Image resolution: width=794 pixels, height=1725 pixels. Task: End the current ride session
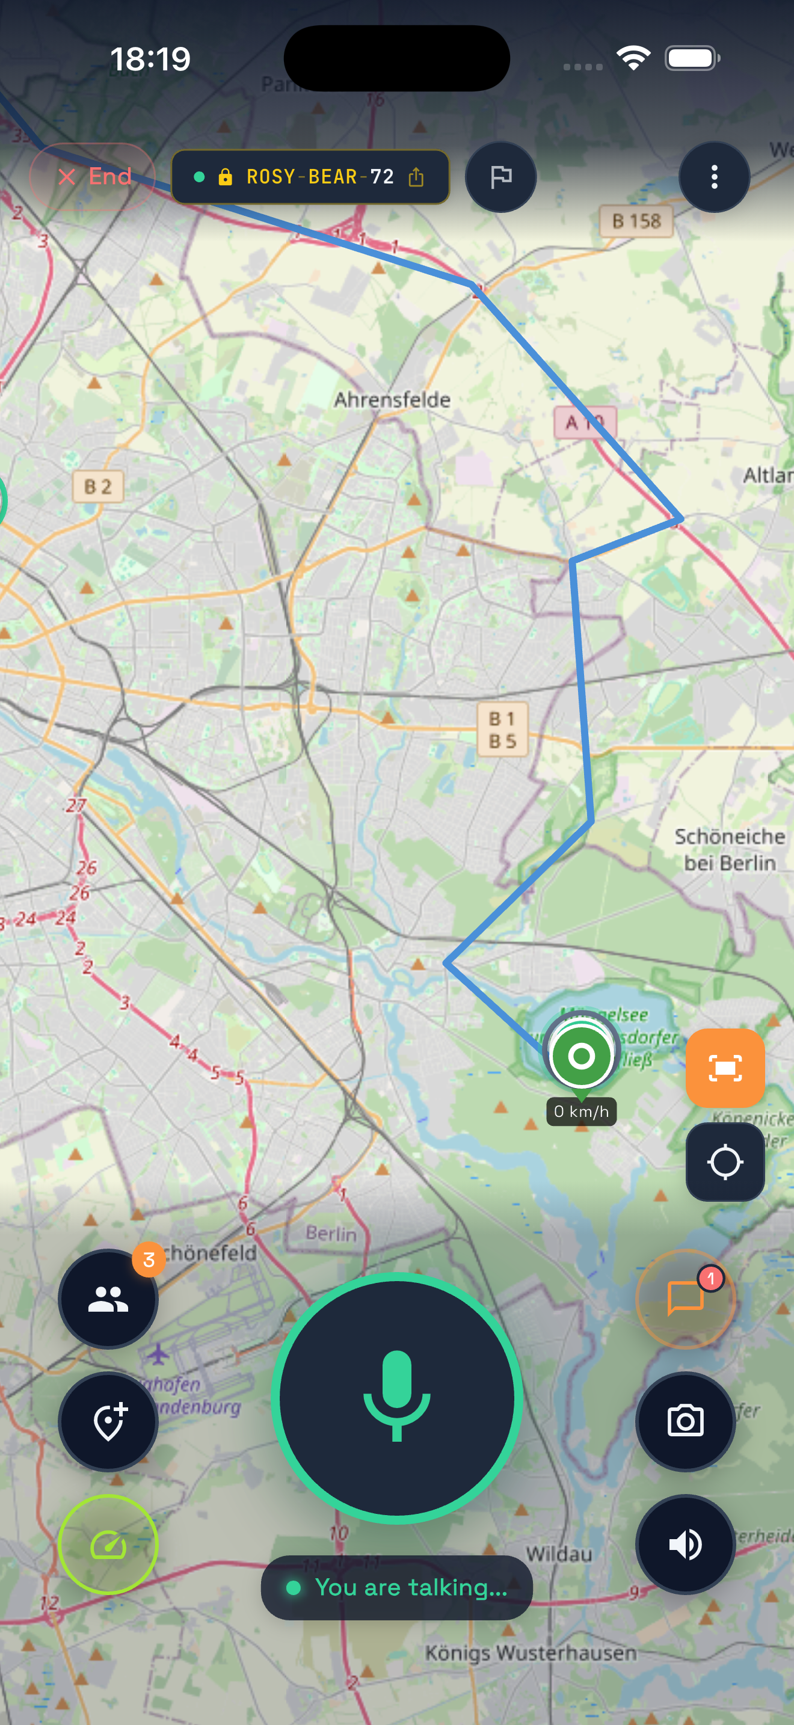(x=93, y=177)
